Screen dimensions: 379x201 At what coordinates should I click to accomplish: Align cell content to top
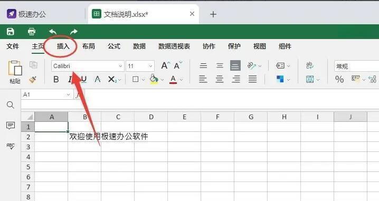tap(203, 66)
